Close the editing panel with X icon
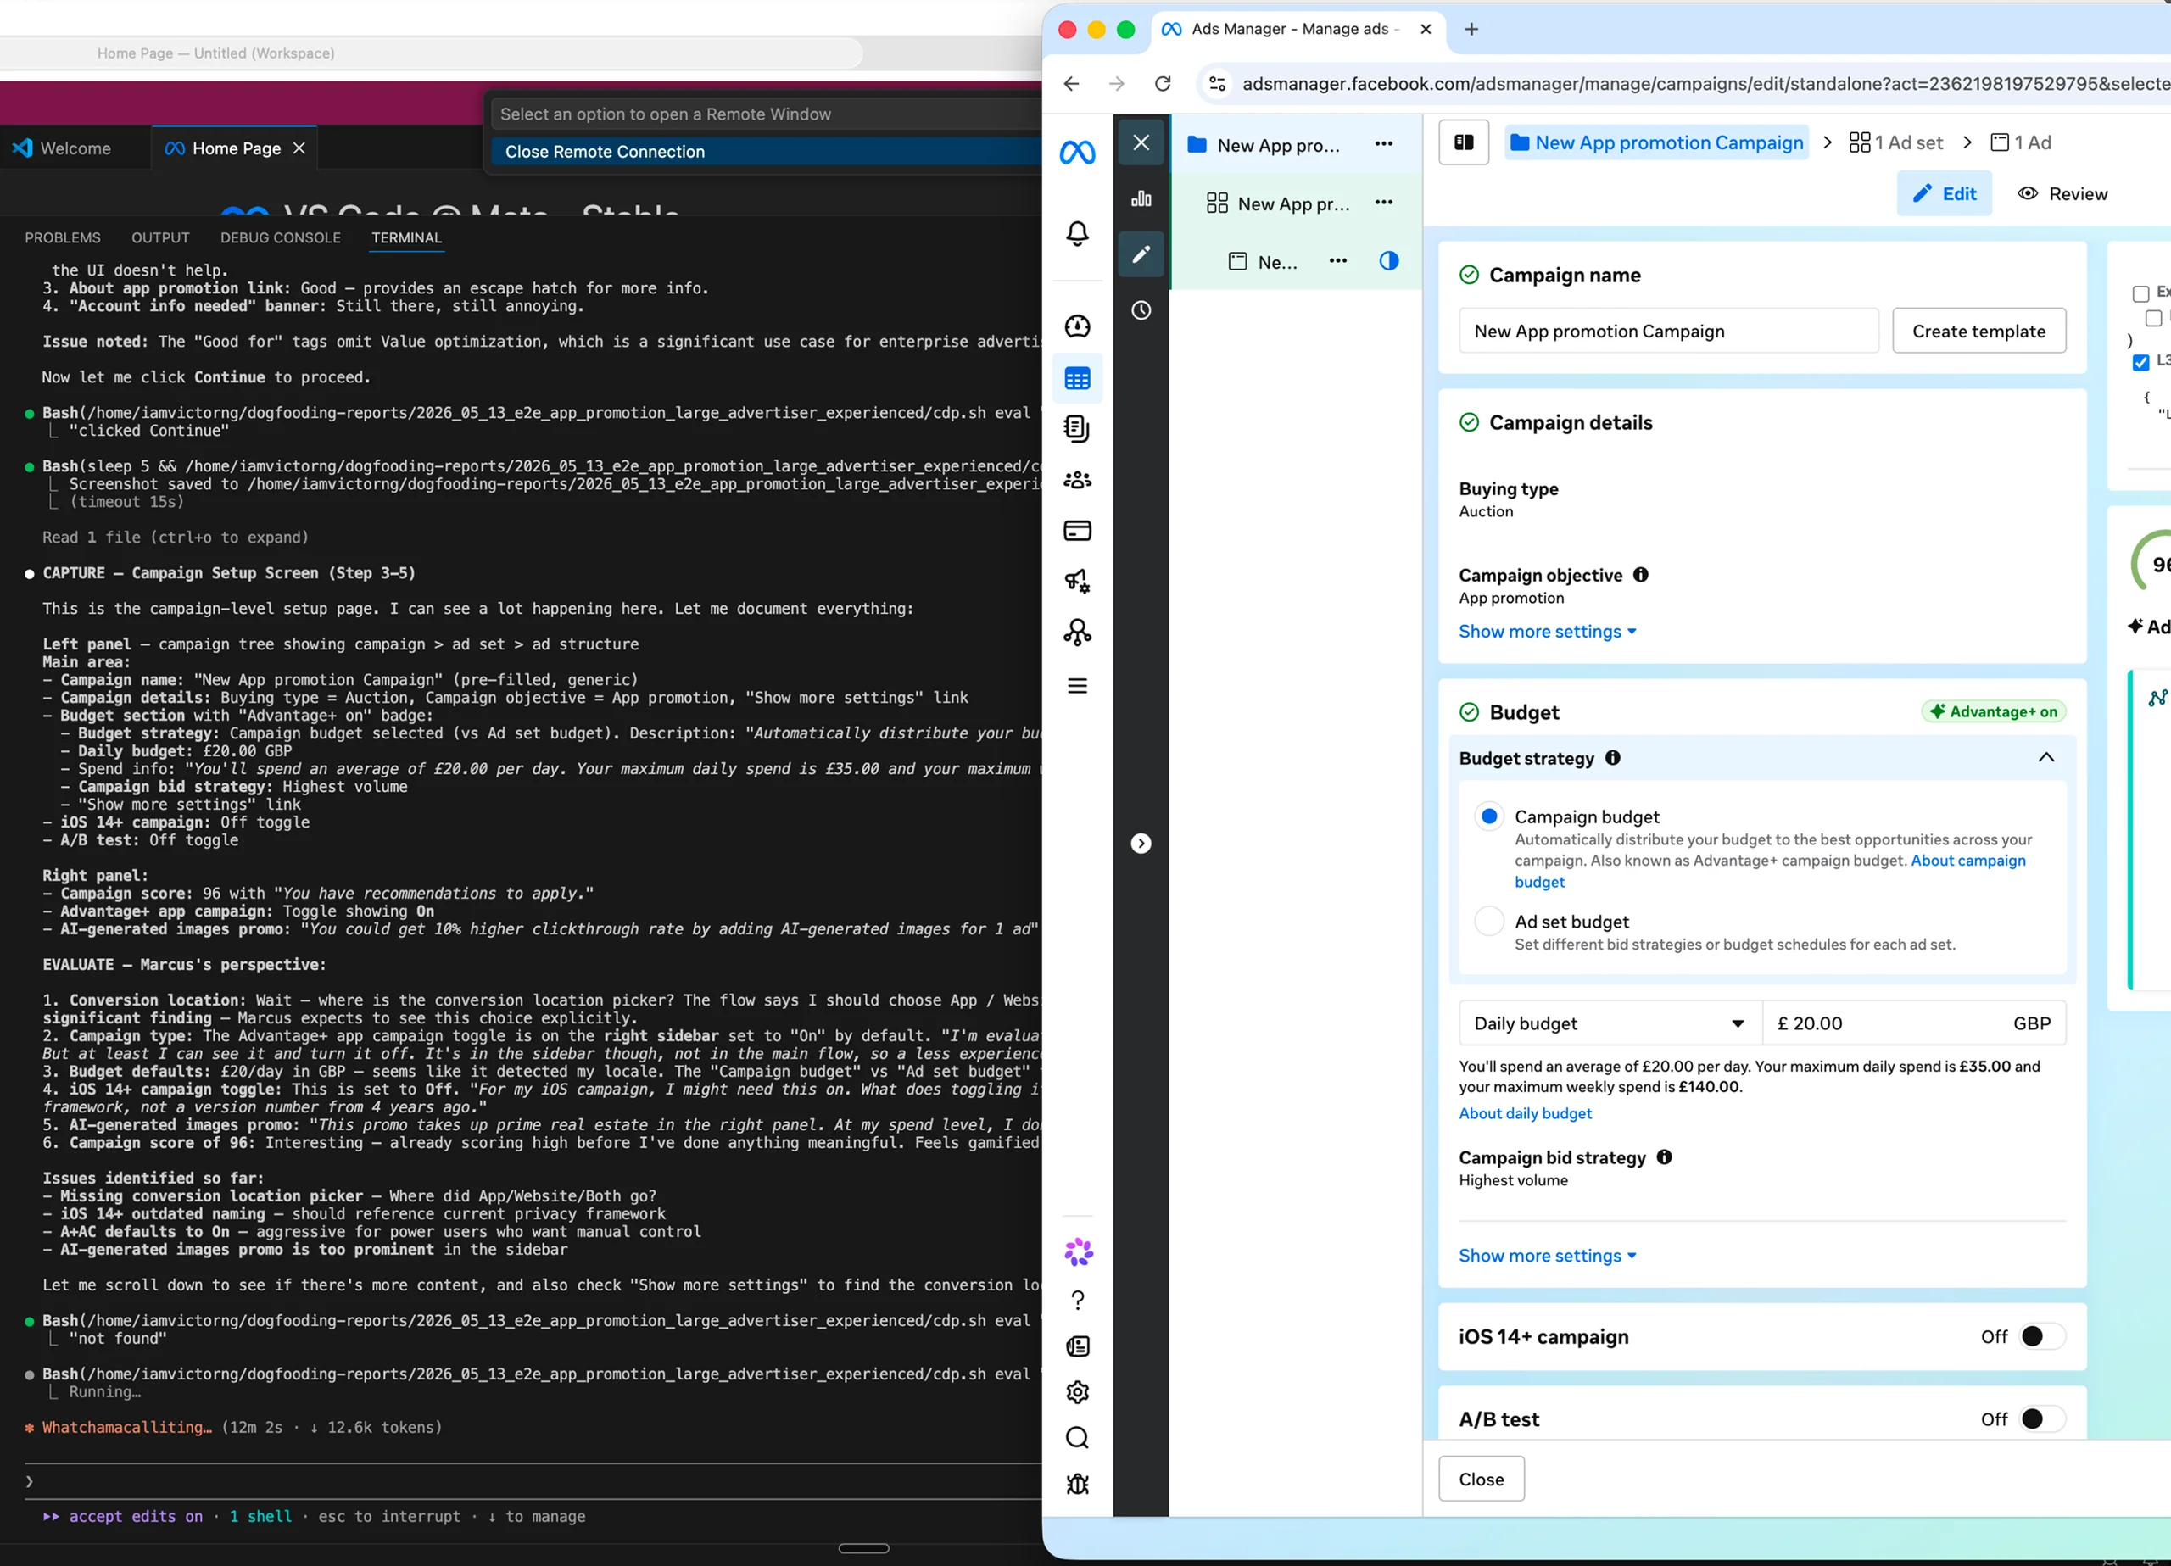 [1141, 142]
